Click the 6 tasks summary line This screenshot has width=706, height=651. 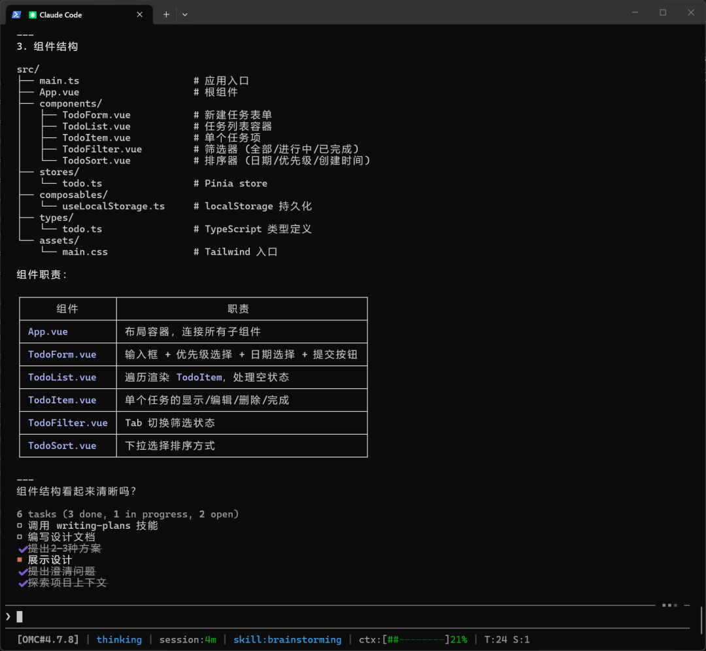point(128,514)
